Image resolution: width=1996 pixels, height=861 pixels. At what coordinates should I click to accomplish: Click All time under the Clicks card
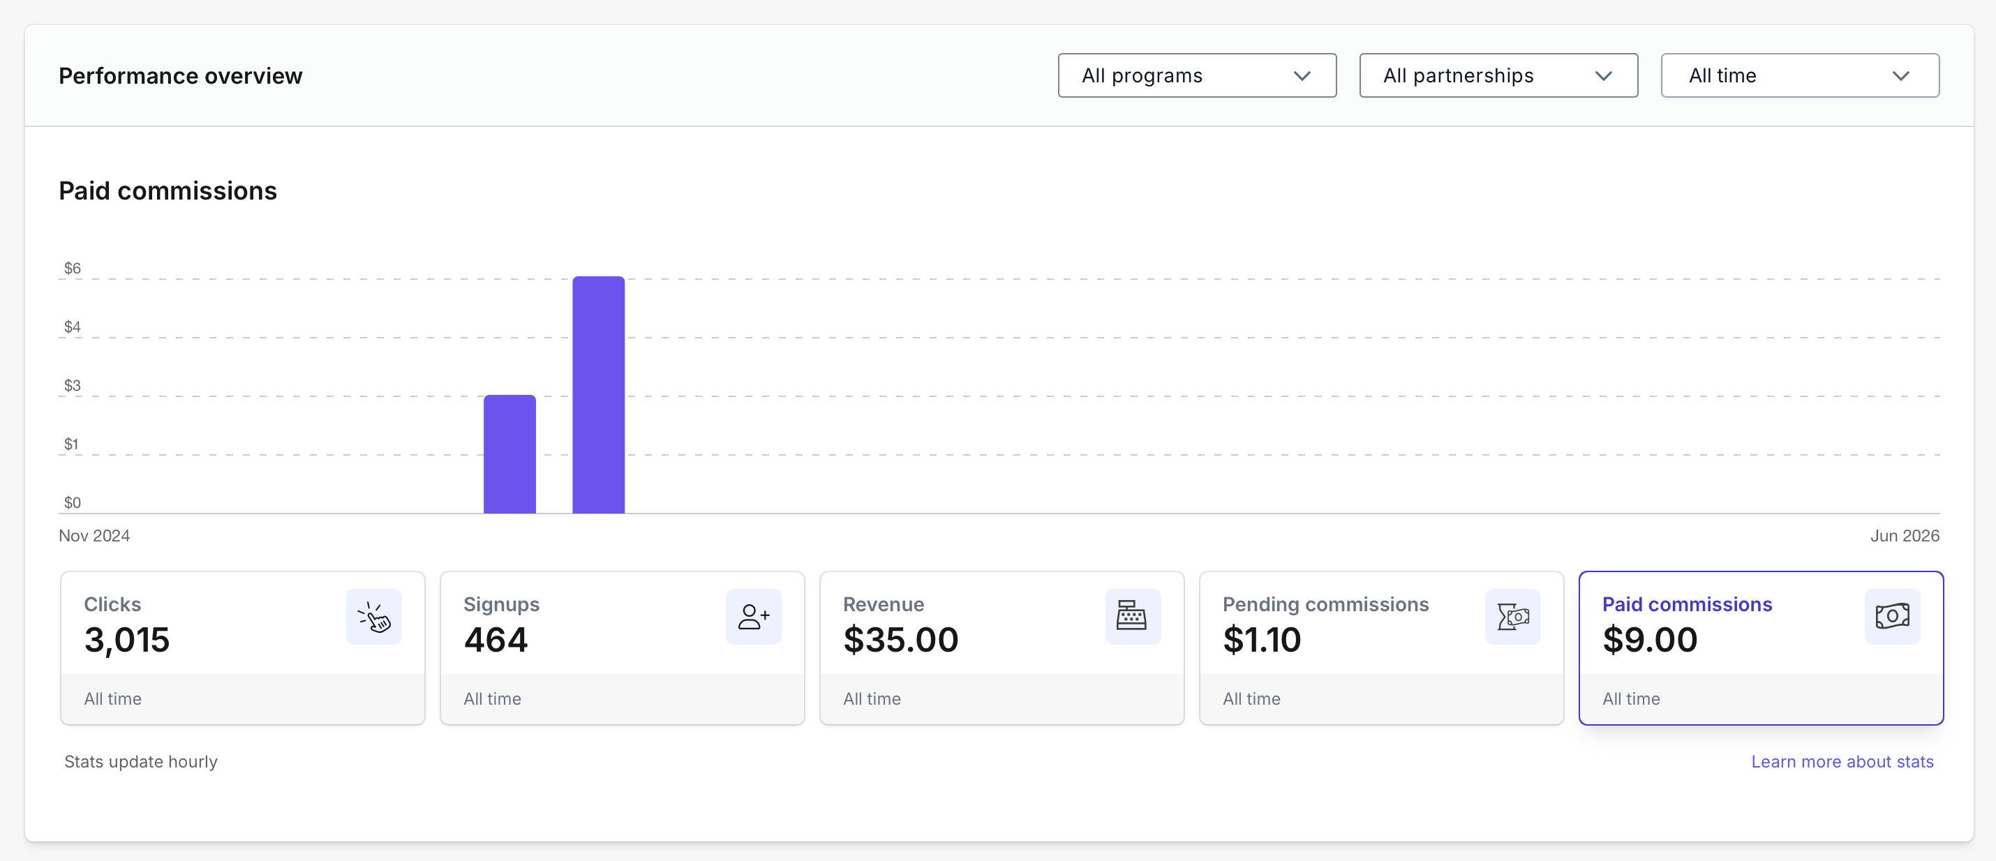pos(113,699)
